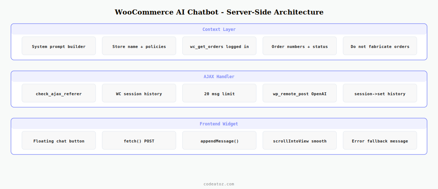Click the Floating chat button box
Viewport: 438px width, 189px height.
(59, 140)
